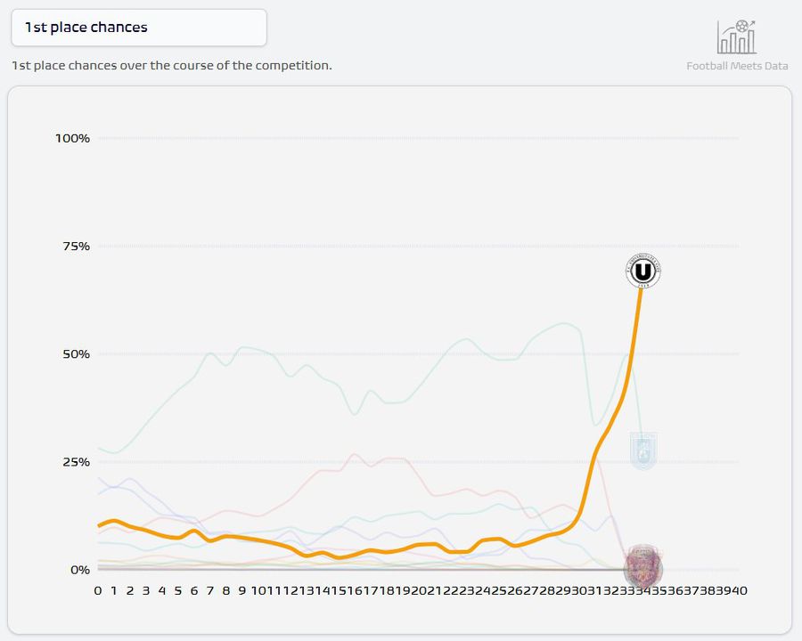This screenshot has width=802, height=641.
Task: Open the "1st place chances" dropdown
Action: (139, 28)
